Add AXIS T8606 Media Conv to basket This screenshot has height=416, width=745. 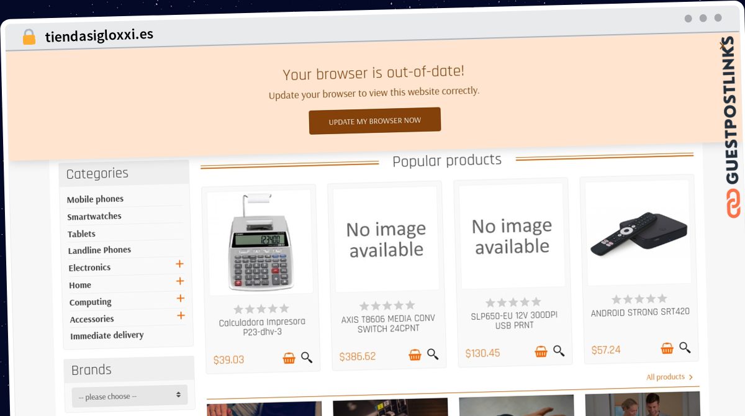pos(415,355)
